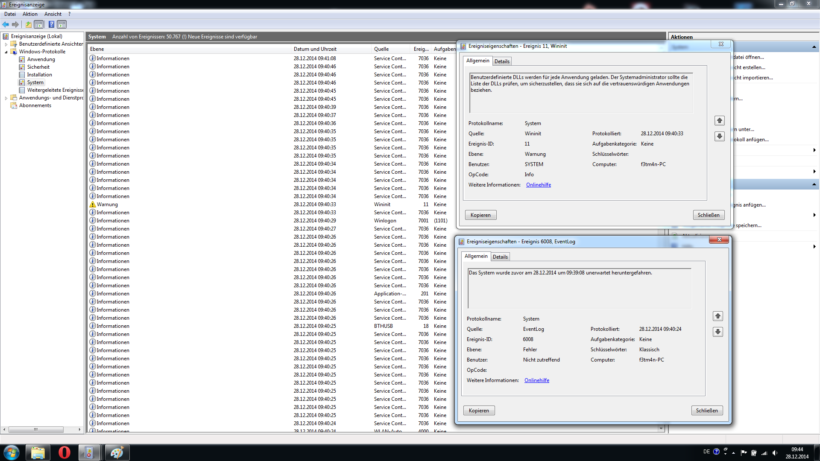
Task: Expand Anwendungs- und Dienstprotokolle node
Action: (x=6, y=98)
